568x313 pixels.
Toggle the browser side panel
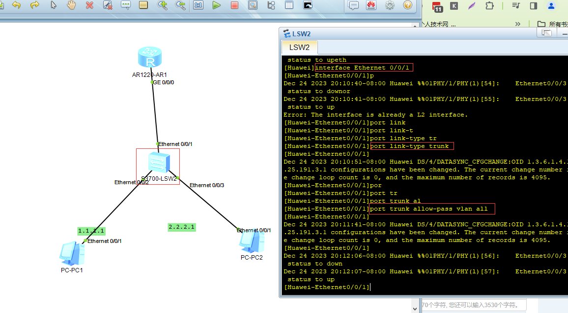click(534, 6)
